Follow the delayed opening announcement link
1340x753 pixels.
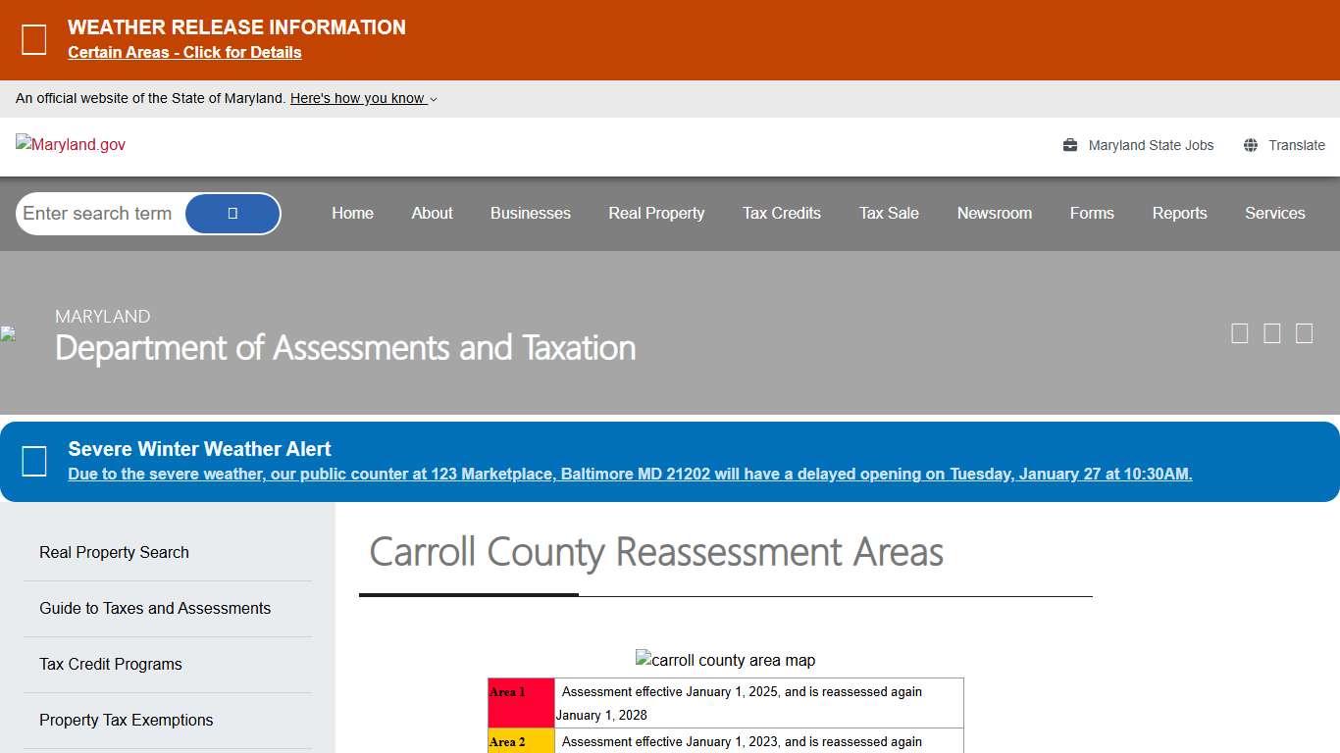(x=630, y=474)
